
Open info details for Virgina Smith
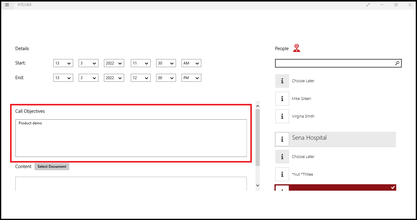click(282, 116)
